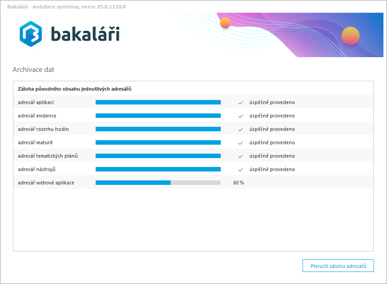Click the adresář evidence progress bar

click(x=158, y=116)
